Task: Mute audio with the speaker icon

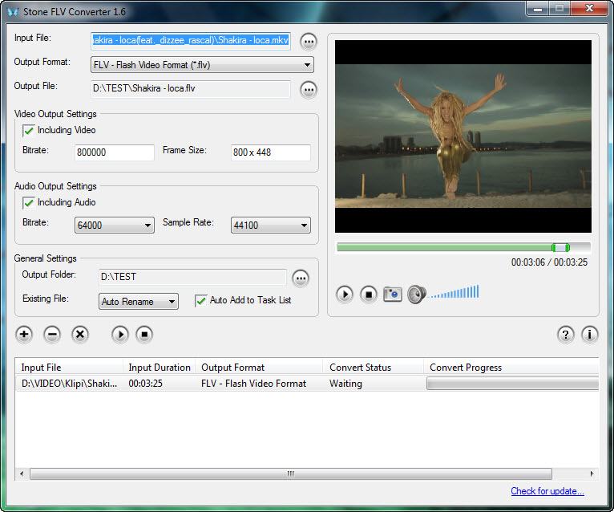Action: click(x=416, y=295)
